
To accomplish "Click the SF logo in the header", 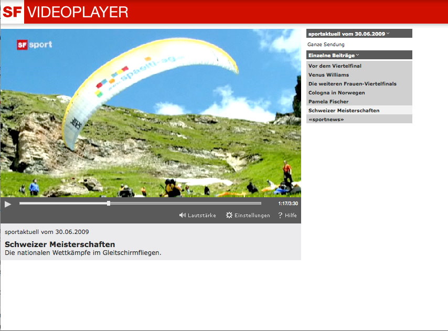I will point(12,12).
